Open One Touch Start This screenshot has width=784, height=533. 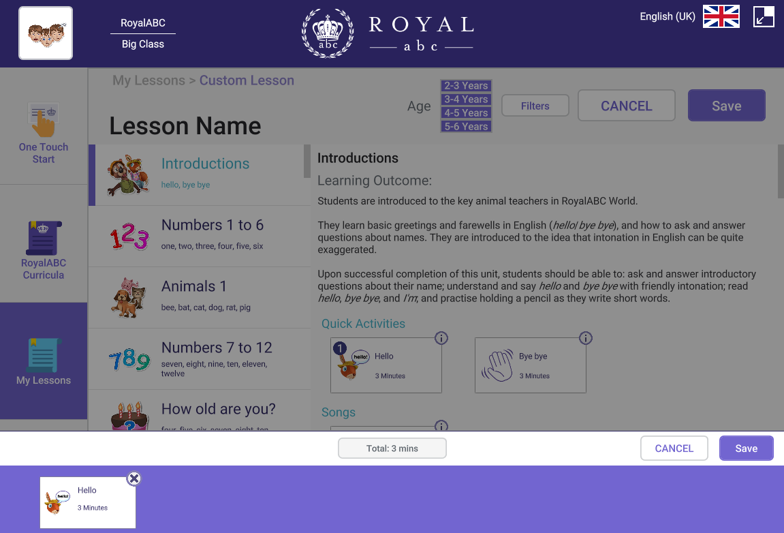(x=44, y=134)
